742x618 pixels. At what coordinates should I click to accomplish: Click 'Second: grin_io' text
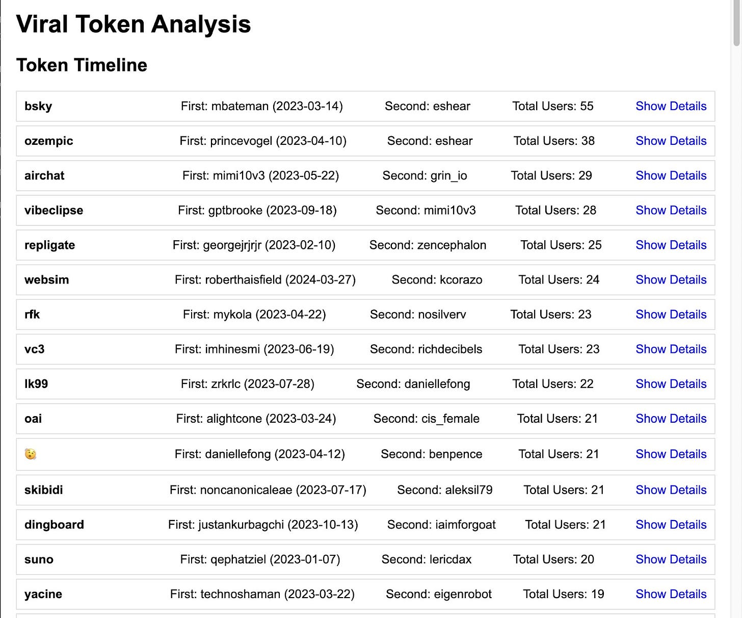click(x=425, y=175)
